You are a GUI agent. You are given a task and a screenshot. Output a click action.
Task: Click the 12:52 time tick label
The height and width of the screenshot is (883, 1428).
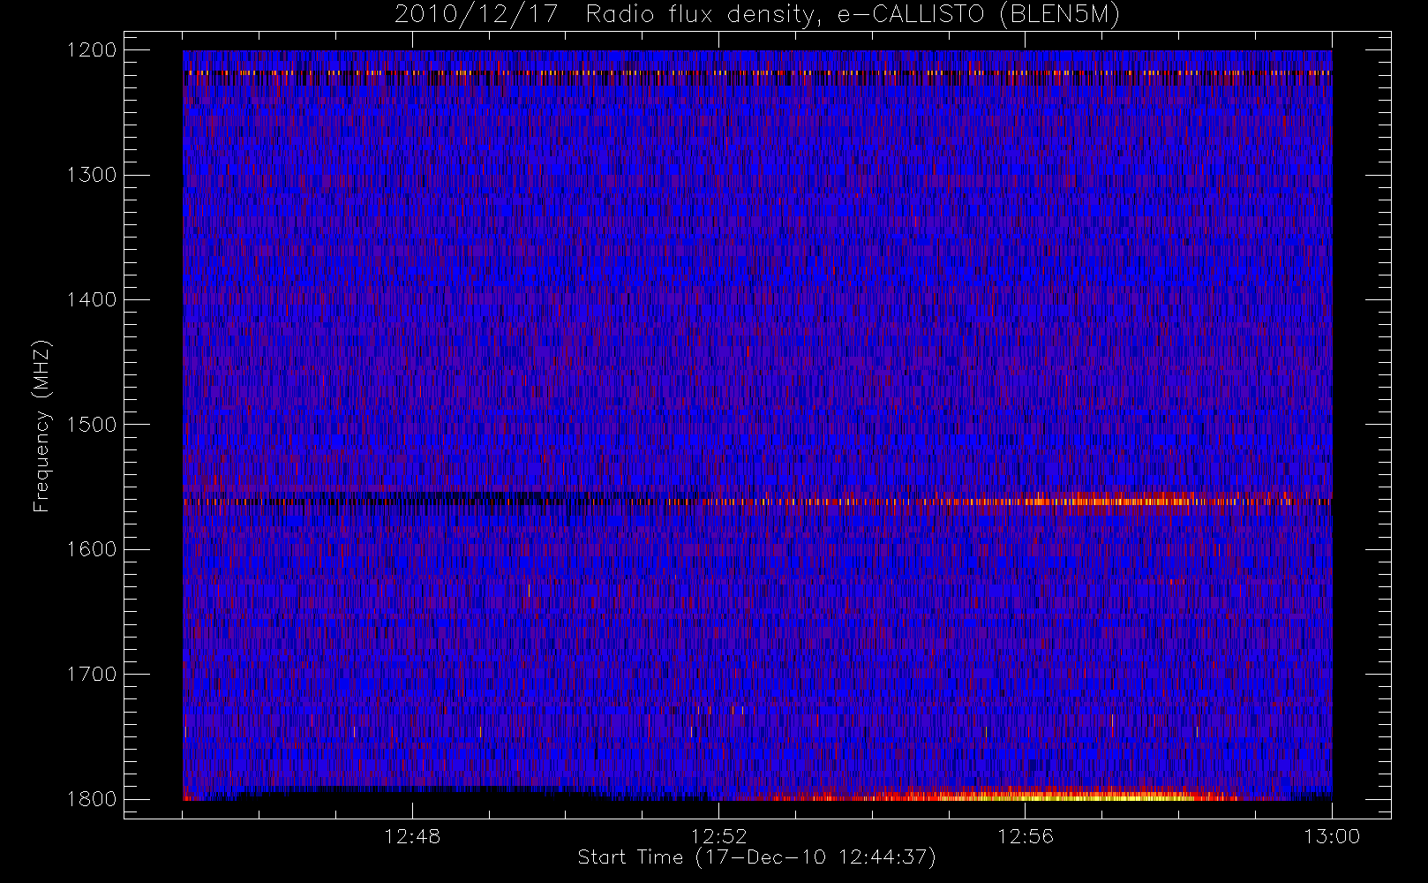click(x=718, y=835)
